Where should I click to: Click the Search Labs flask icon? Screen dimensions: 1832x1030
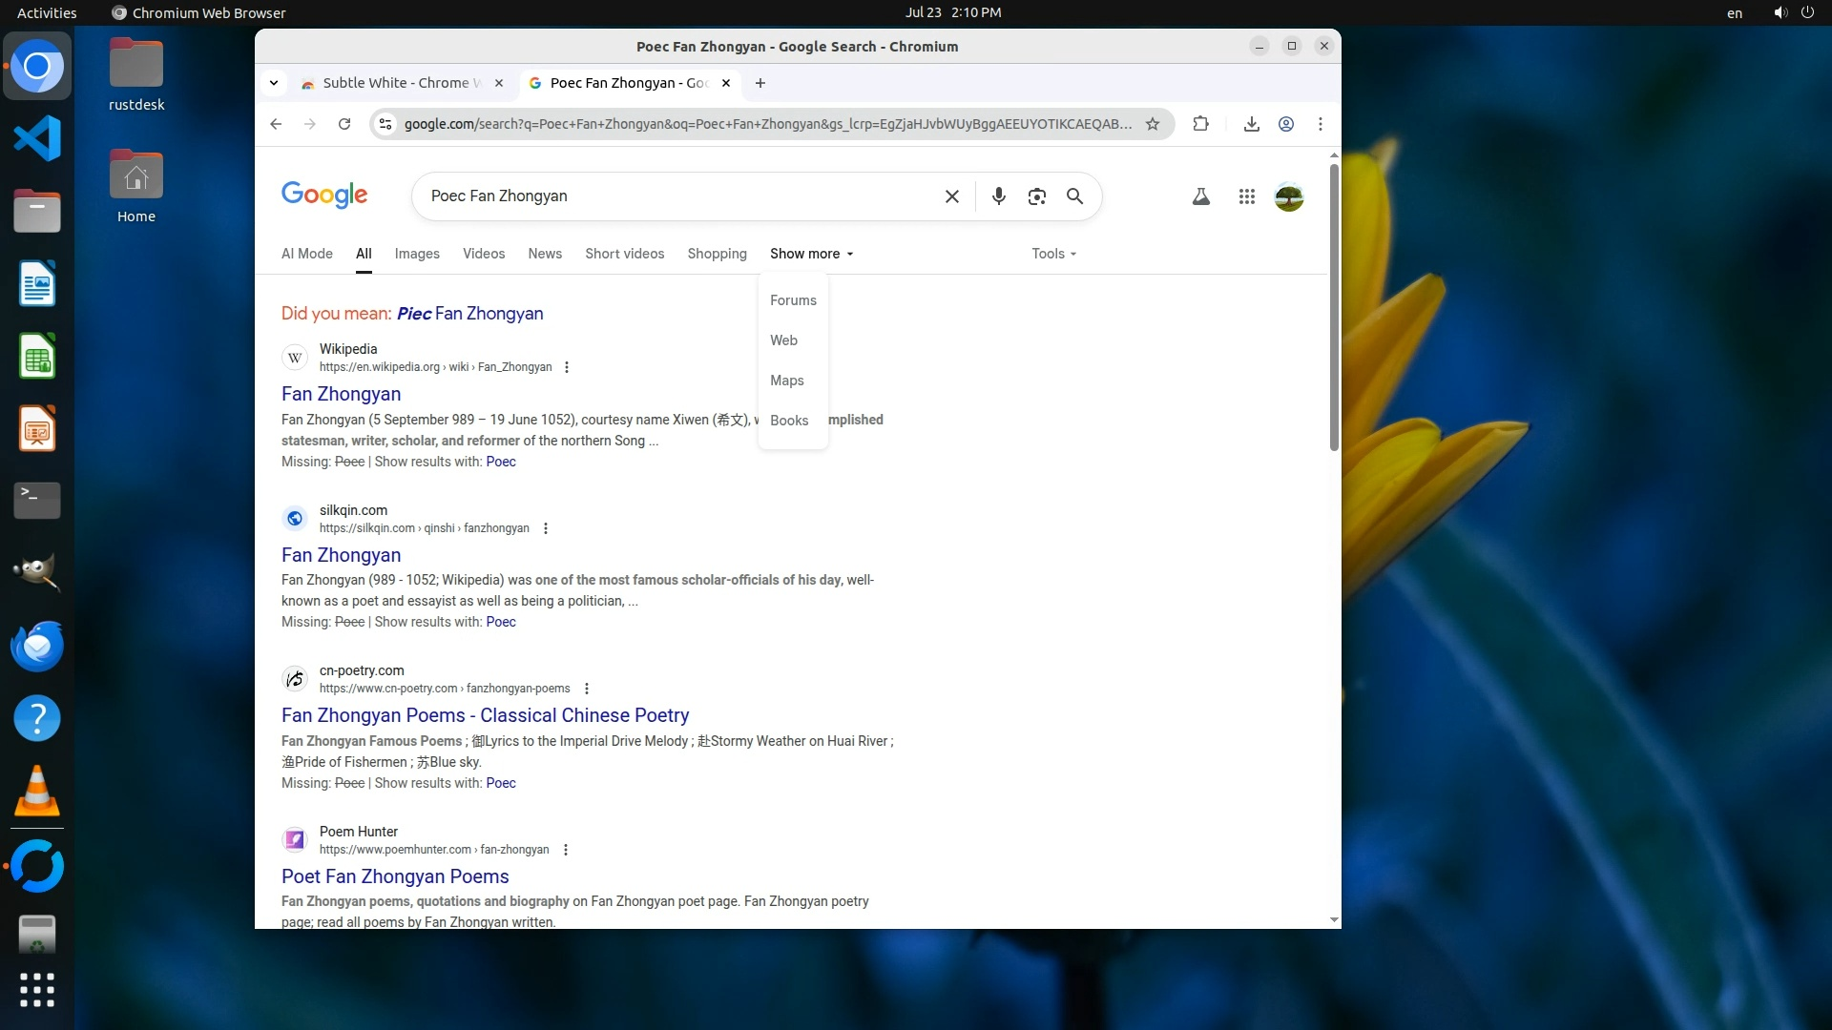[x=1201, y=196]
